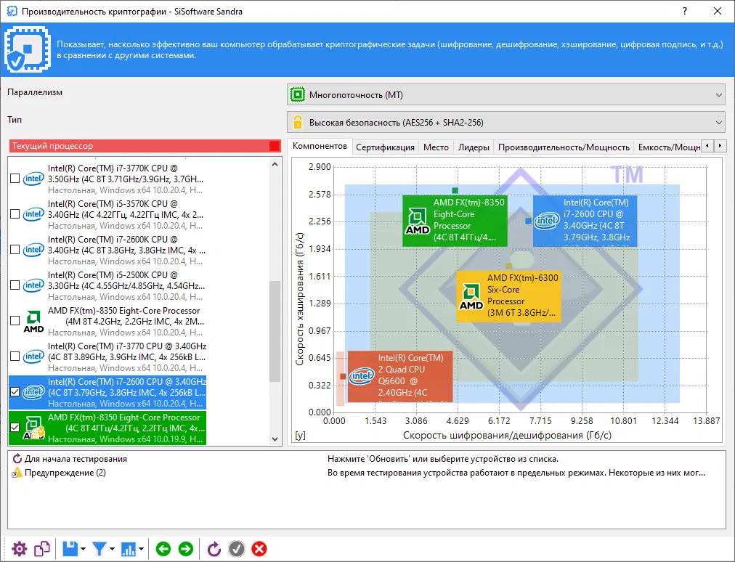Click the blue floppy disk save icon
The height and width of the screenshot is (562, 735).
70,549
